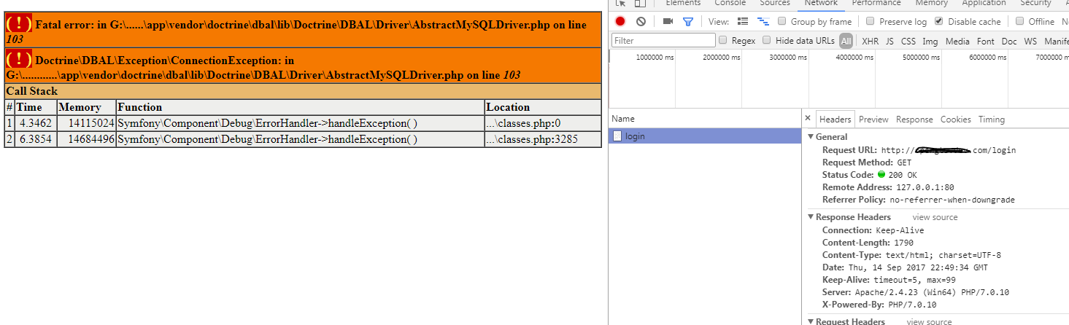Select the All filter type button
Image resolution: width=1069 pixels, height=325 pixels.
(x=846, y=41)
